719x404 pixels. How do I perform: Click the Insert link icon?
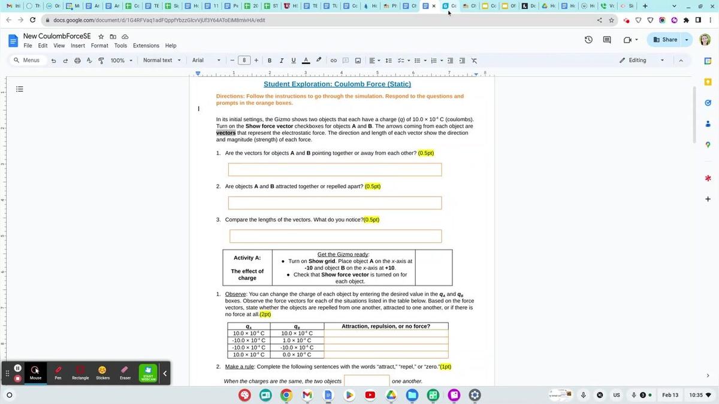(334, 61)
